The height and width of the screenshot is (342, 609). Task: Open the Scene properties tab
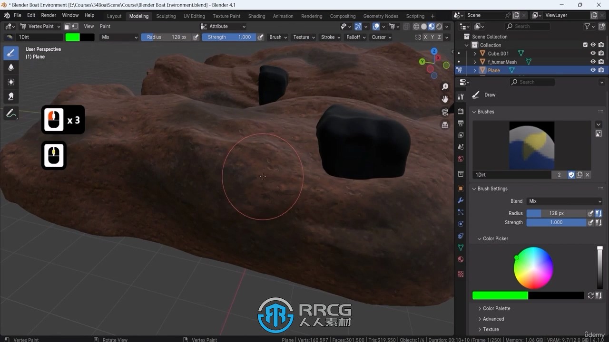(x=461, y=147)
